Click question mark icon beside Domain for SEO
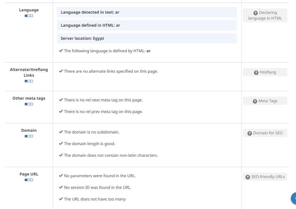This screenshot has width=296, height=209. (250, 133)
